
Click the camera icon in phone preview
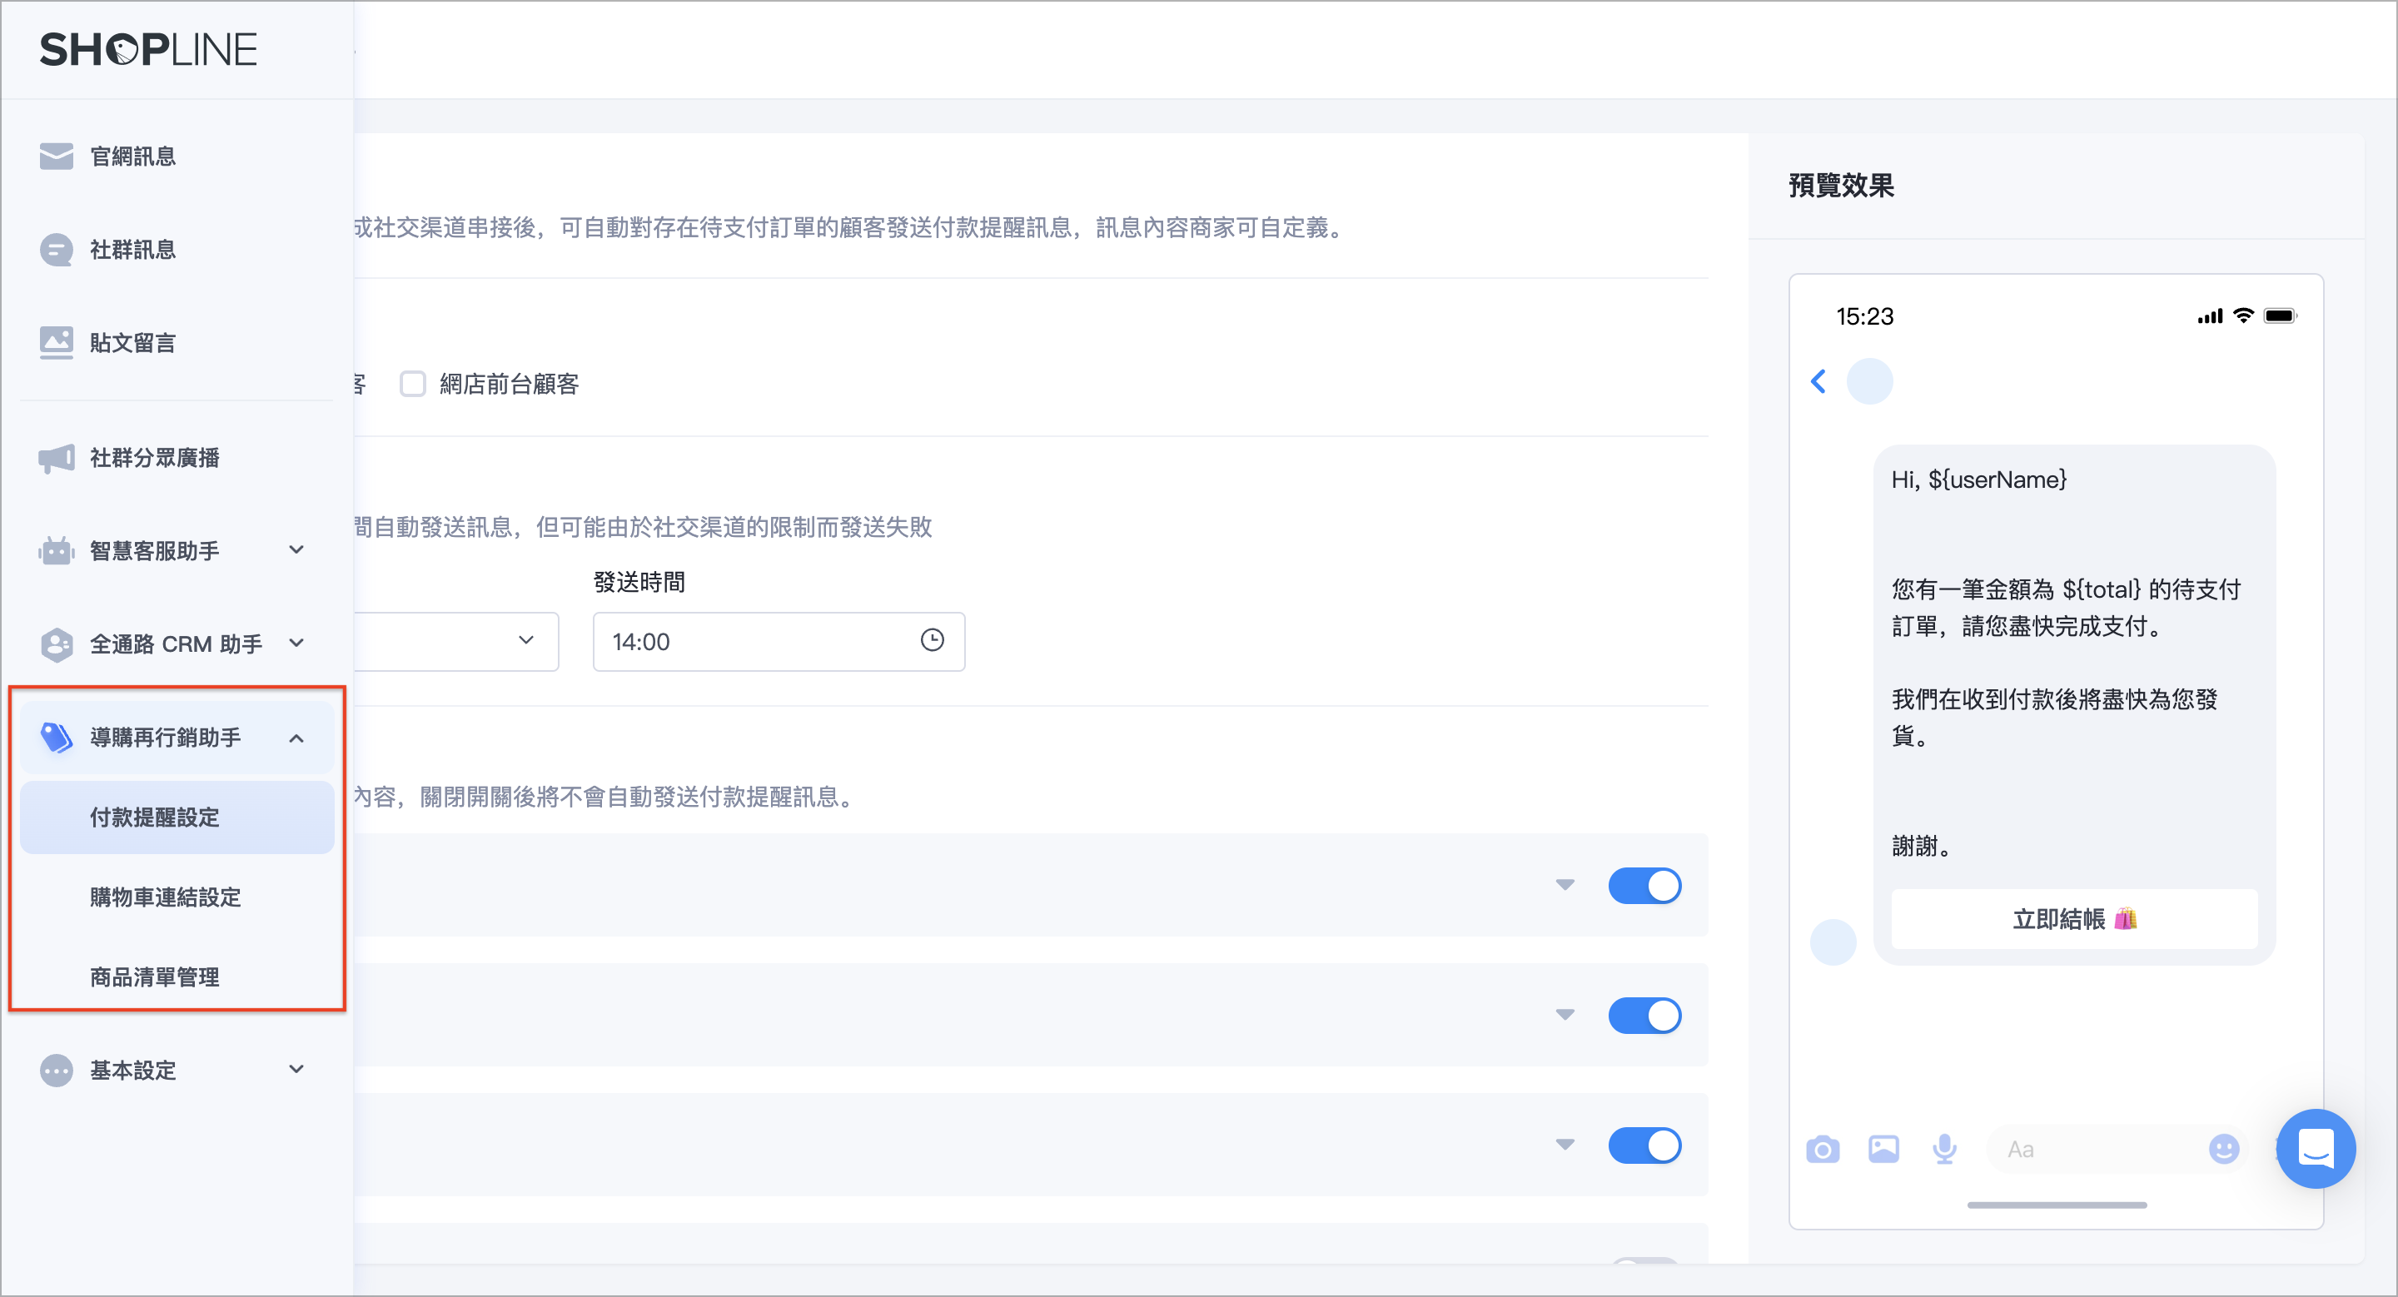point(1822,1149)
